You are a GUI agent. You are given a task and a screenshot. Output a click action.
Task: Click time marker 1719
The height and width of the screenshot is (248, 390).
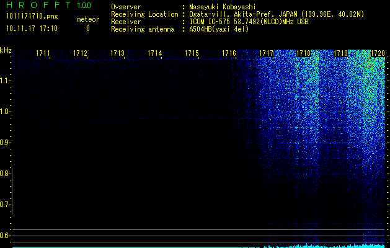point(340,53)
